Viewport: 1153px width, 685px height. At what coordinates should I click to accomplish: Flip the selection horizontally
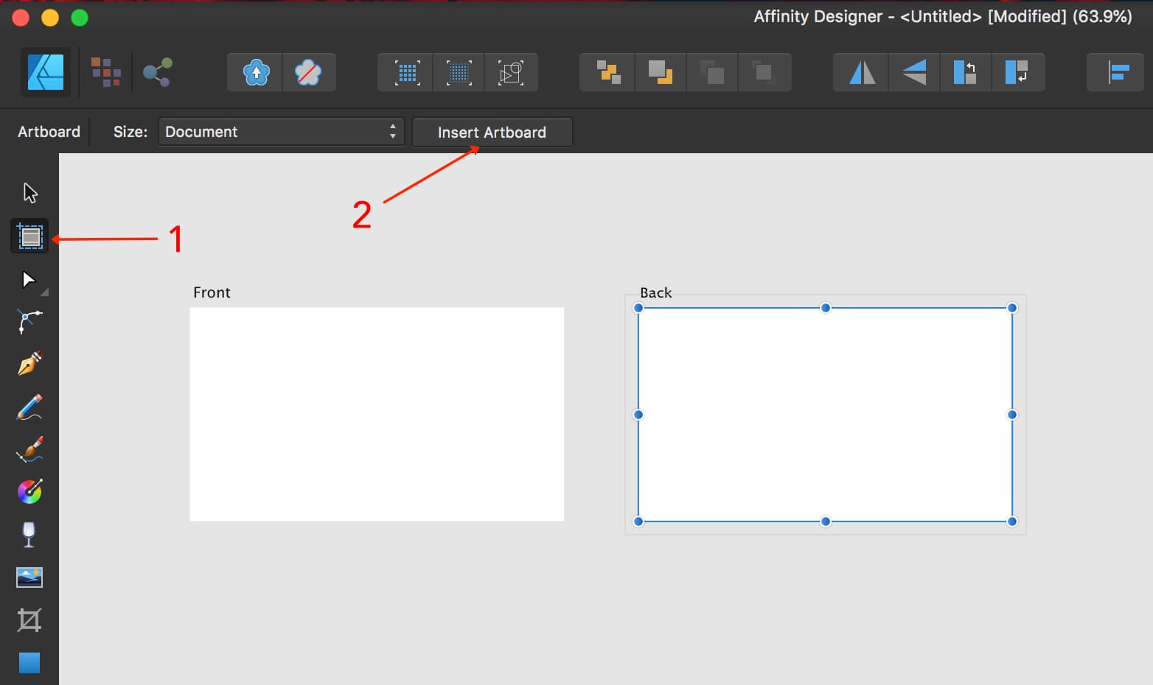click(x=862, y=72)
